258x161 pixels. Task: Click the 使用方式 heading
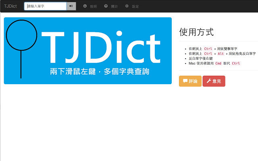(x=196, y=32)
